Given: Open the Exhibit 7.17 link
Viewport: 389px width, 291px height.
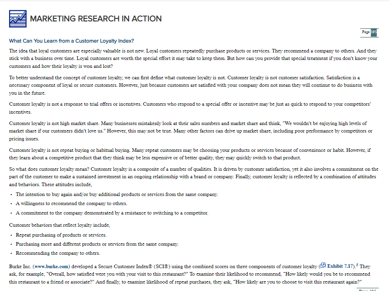Looking at the screenshot, I should click(x=340, y=266).
